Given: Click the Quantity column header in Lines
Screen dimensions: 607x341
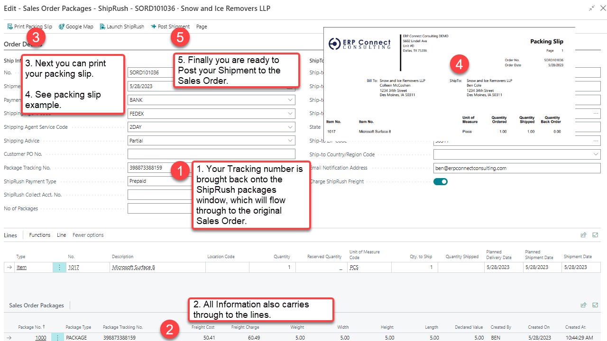Looking at the screenshot, I should coord(282,257).
